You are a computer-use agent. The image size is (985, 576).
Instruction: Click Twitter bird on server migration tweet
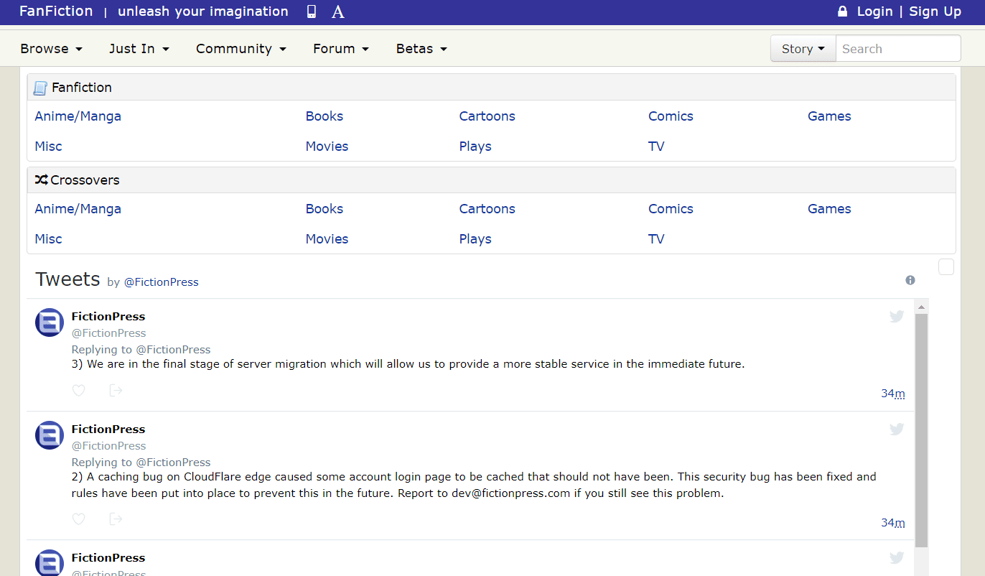click(897, 316)
